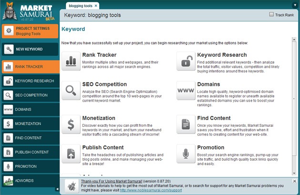Image resolution: width=300 pixels, height=195 pixels.
Task: Click Thank-you For Using Market Samurai link
Action: coord(112,181)
